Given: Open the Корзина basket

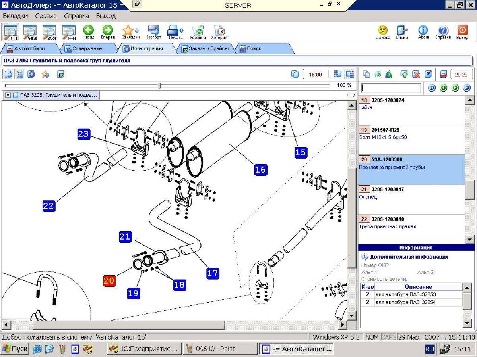Looking at the screenshot, I should (x=198, y=32).
